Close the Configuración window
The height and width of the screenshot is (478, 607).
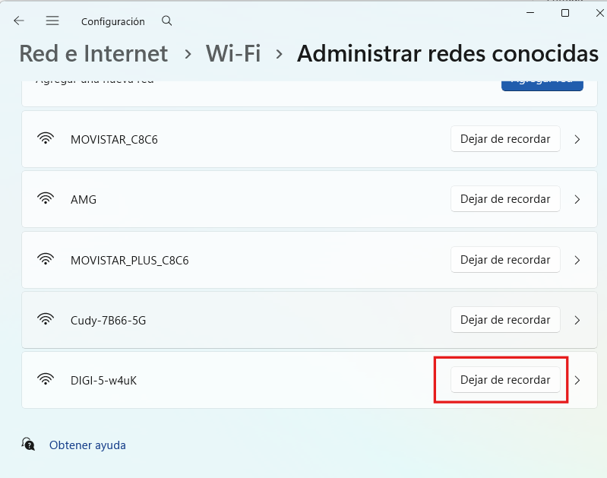(x=599, y=13)
